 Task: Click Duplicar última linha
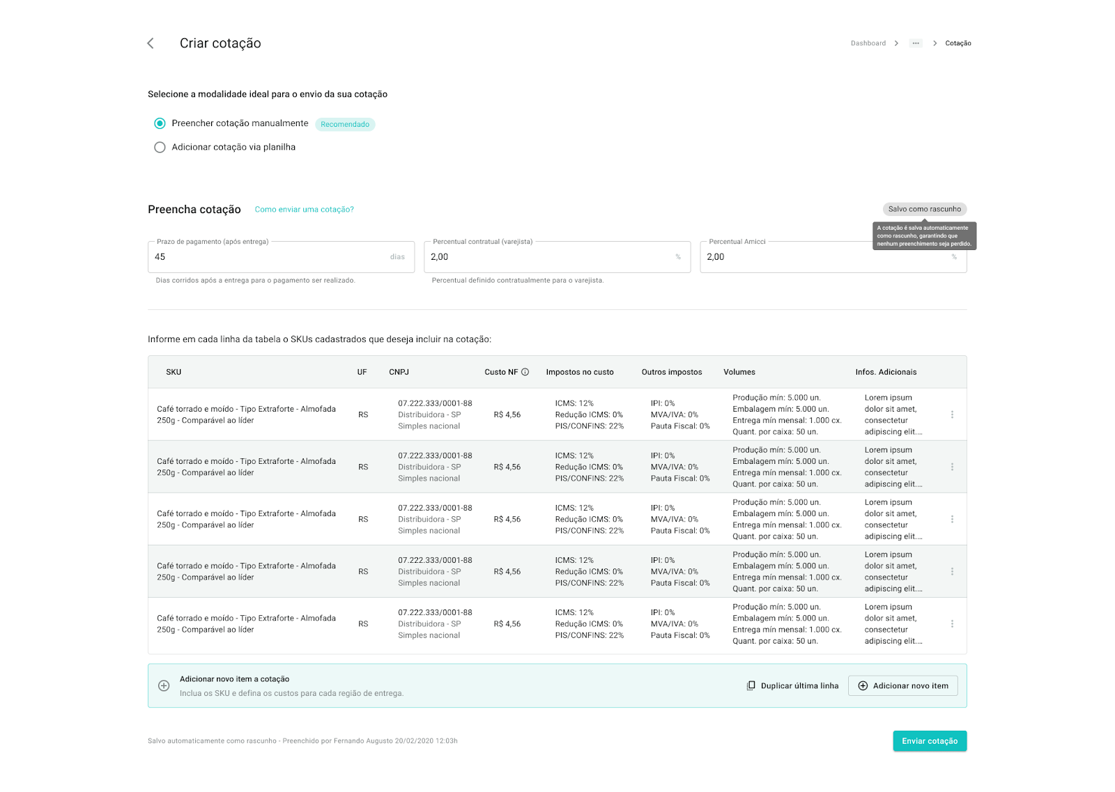tap(792, 685)
